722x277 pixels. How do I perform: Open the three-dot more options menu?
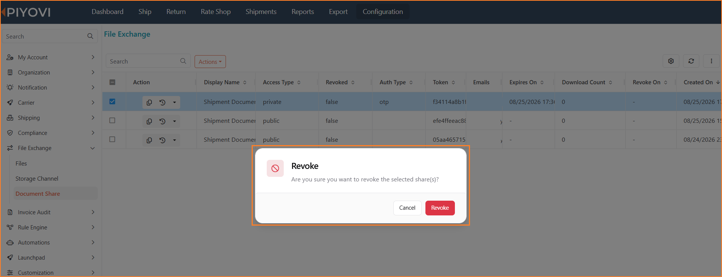[x=711, y=61]
